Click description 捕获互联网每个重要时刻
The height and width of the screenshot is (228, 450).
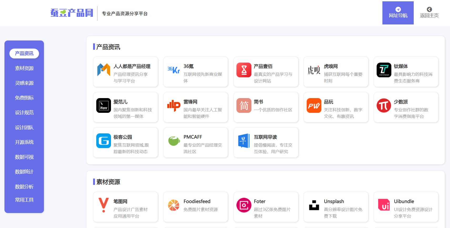[343, 78]
